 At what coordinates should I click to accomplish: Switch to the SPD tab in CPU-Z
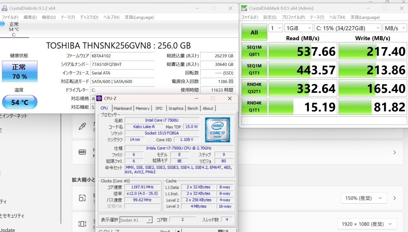[x=159, y=108]
